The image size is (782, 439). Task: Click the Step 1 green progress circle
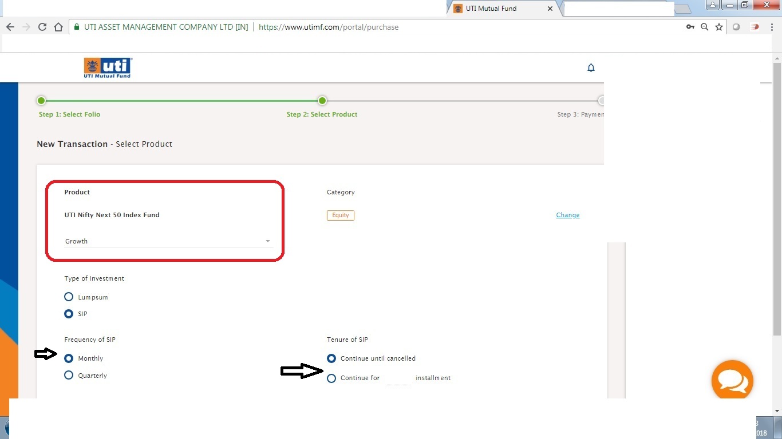point(41,101)
